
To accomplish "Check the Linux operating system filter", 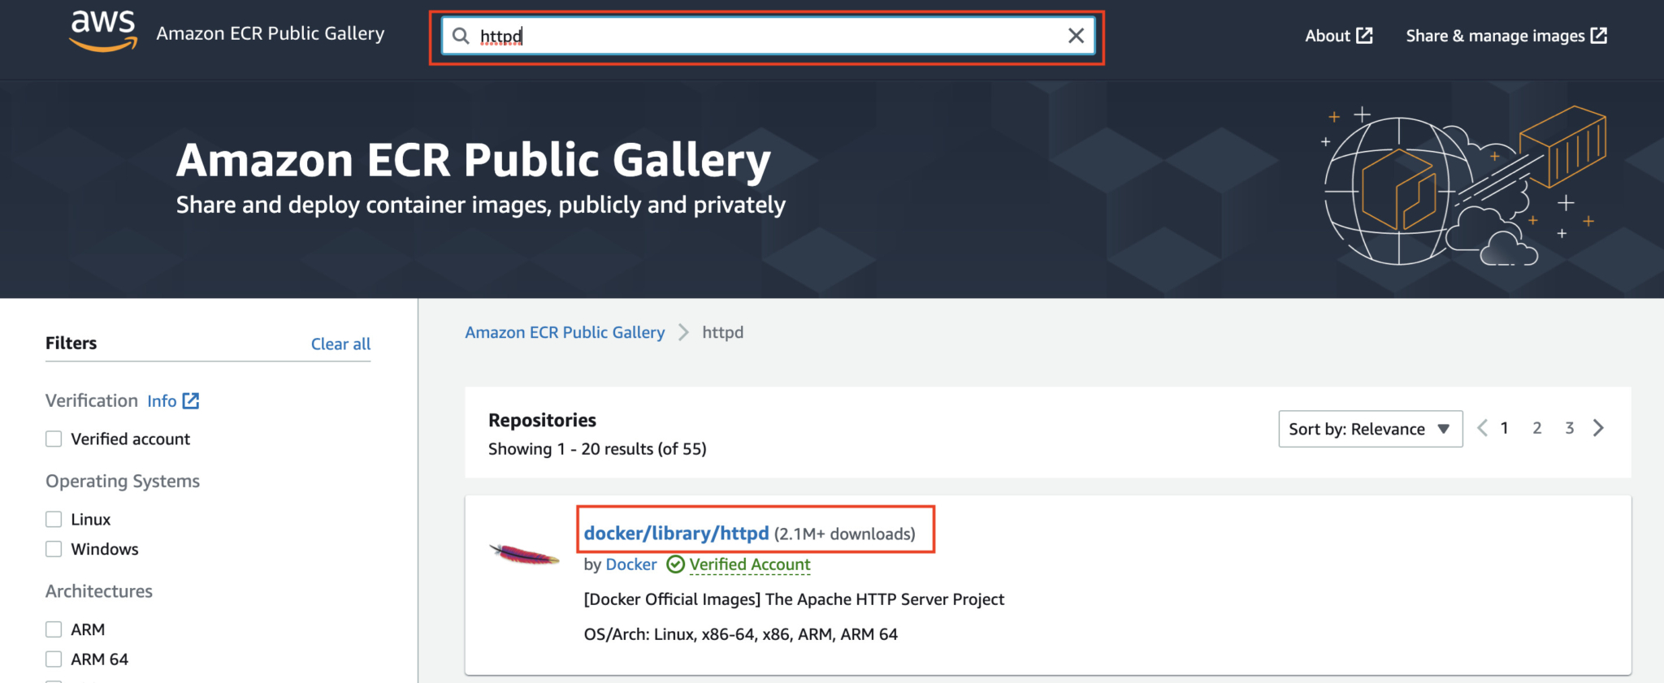I will tap(54, 518).
